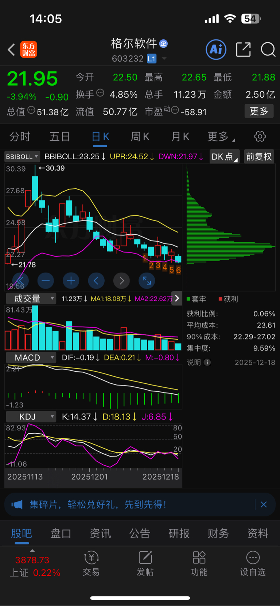Tap the 换手 info smiley icon
This screenshot has height=606, width=280.
(x=100, y=93)
